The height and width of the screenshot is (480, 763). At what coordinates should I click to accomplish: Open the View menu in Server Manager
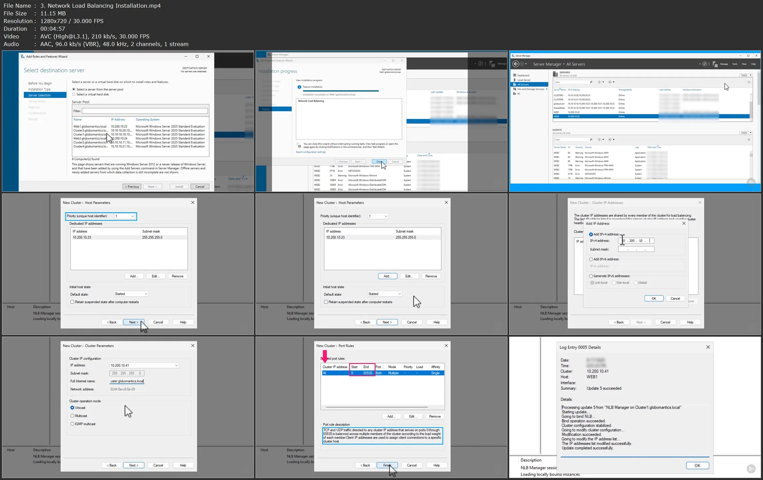pyautogui.click(x=744, y=64)
